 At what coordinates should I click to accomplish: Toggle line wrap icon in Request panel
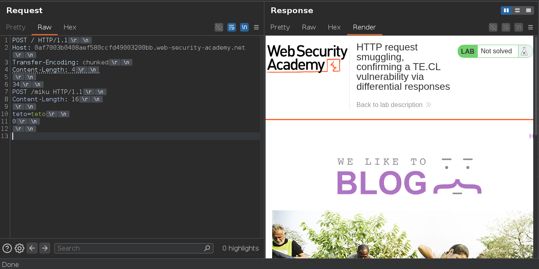[x=232, y=27]
